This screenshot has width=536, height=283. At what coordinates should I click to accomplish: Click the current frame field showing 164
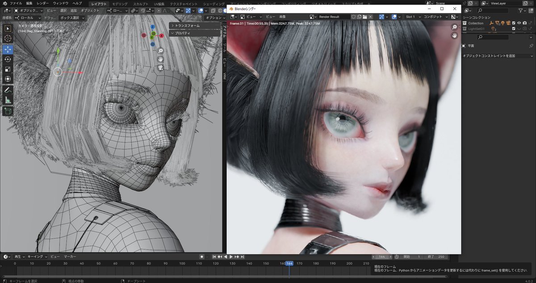click(382, 257)
